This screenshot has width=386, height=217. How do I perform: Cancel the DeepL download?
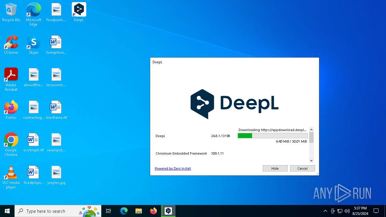pos(302,168)
